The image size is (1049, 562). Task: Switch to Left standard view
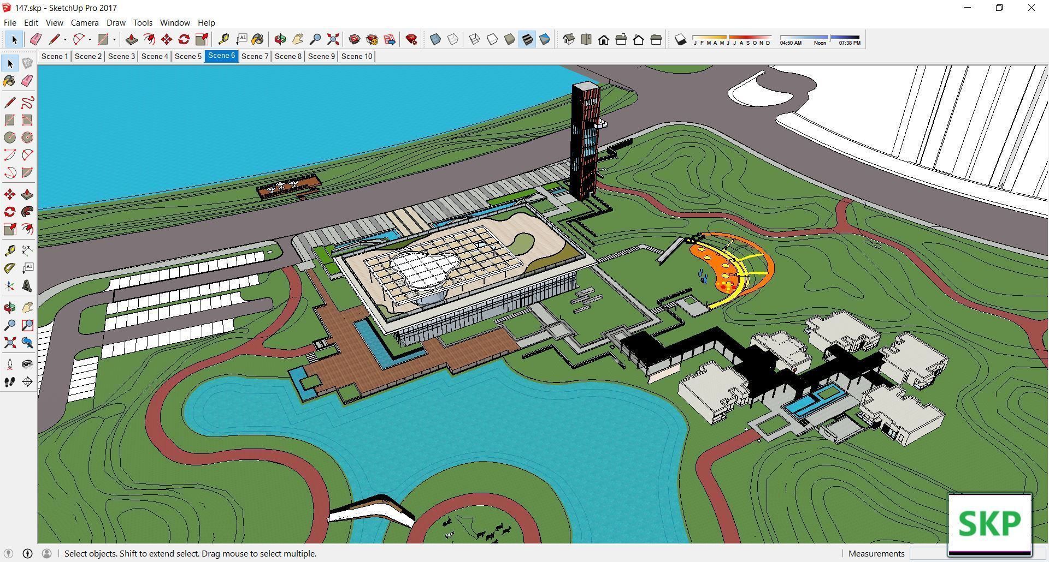[656, 39]
